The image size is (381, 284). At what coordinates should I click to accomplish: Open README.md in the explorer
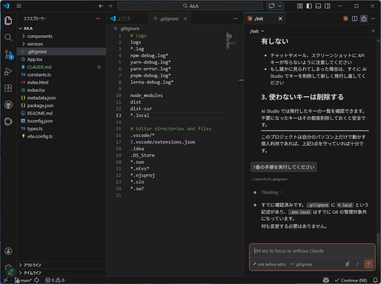(x=61, y=113)
